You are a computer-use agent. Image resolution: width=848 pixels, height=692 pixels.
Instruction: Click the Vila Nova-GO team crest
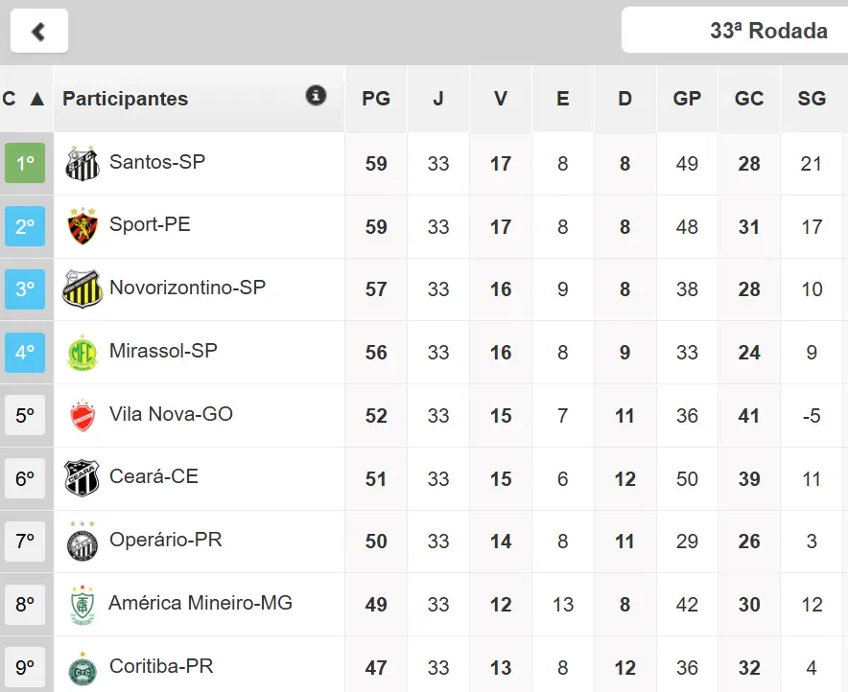(x=82, y=416)
